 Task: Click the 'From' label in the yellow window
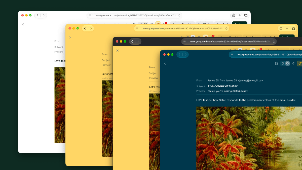tap(104, 54)
